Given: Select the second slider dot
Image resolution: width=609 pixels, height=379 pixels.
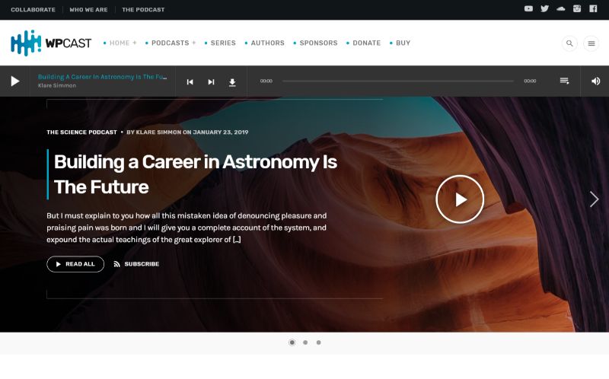Looking at the screenshot, I should point(305,342).
